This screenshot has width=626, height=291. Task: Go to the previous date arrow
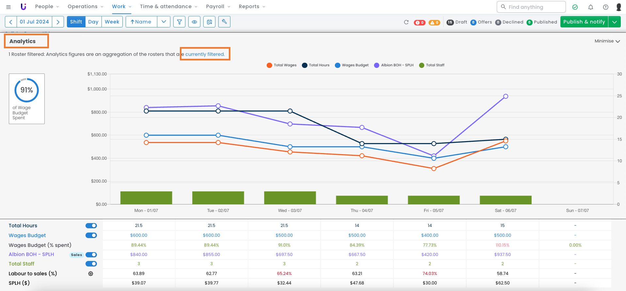click(x=11, y=22)
